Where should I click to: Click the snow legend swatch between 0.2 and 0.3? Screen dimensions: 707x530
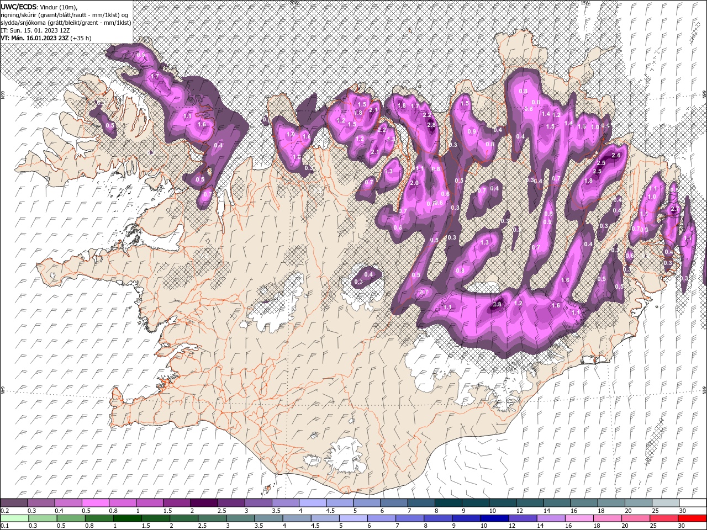pyautogui.click(x=14, y=503)
